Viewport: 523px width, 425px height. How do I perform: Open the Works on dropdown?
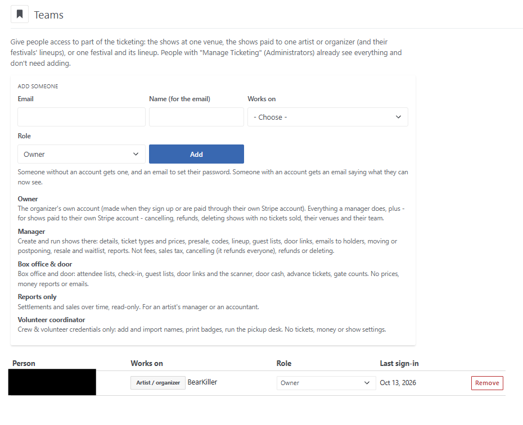click(x=327, y=117)
